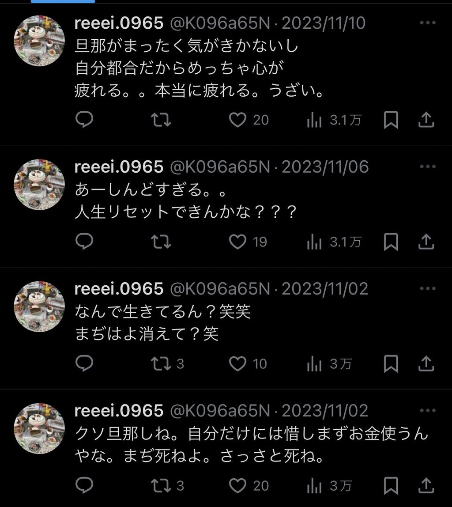Retweet the 2023/11/10 post

pos(161,119)
